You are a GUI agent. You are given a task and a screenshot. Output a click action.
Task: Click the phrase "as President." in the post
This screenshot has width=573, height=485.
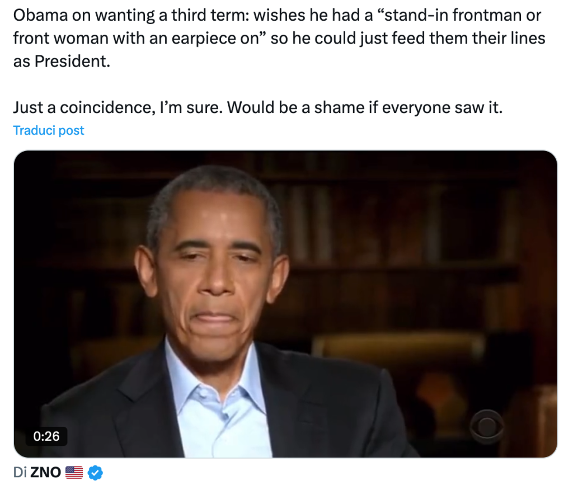click(62, 60)
